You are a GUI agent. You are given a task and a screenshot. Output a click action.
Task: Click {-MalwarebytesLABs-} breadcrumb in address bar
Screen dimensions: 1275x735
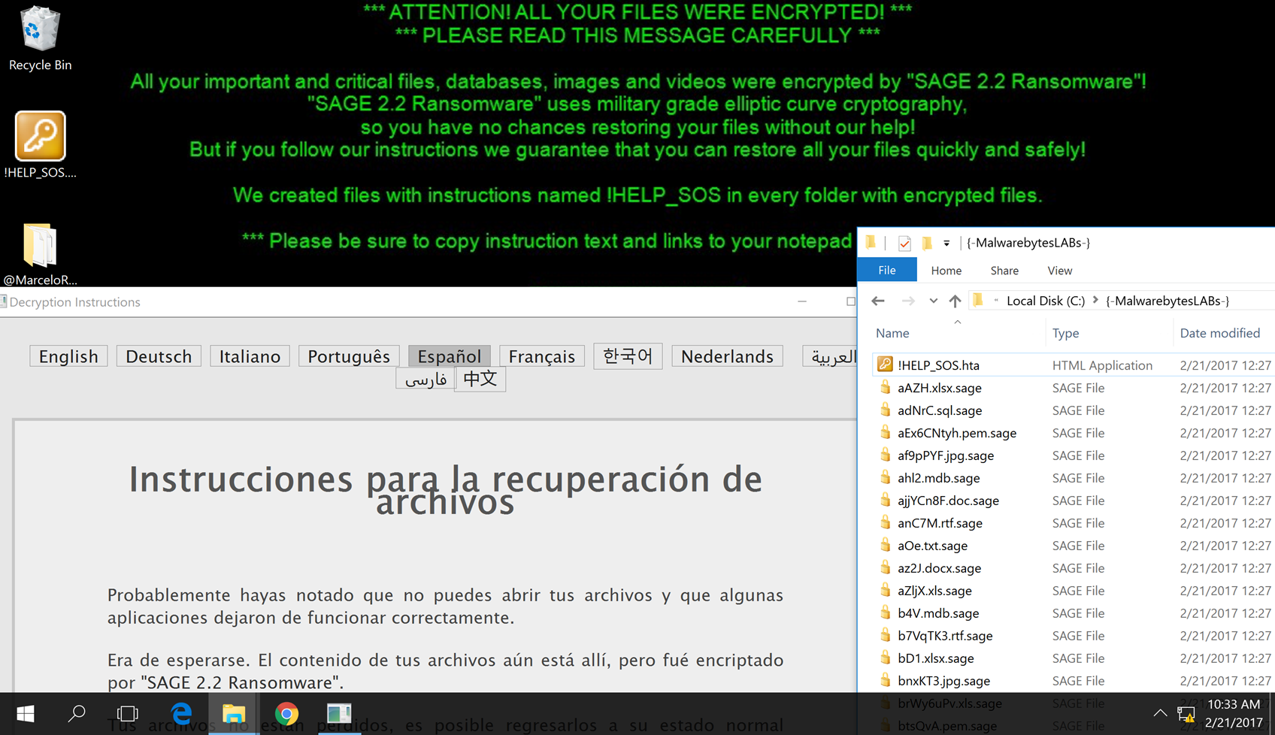(x=1167, y=301)
